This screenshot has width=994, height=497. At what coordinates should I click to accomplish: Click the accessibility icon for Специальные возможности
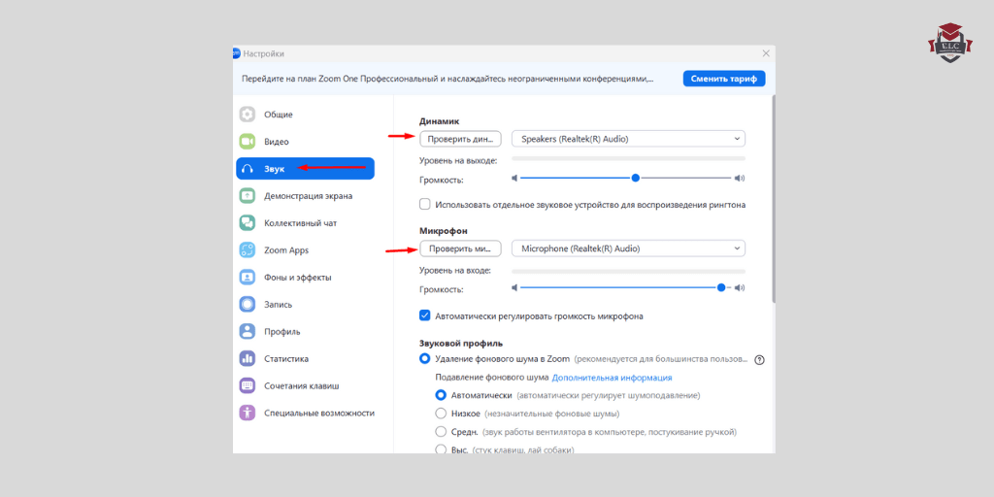point(248,413)
